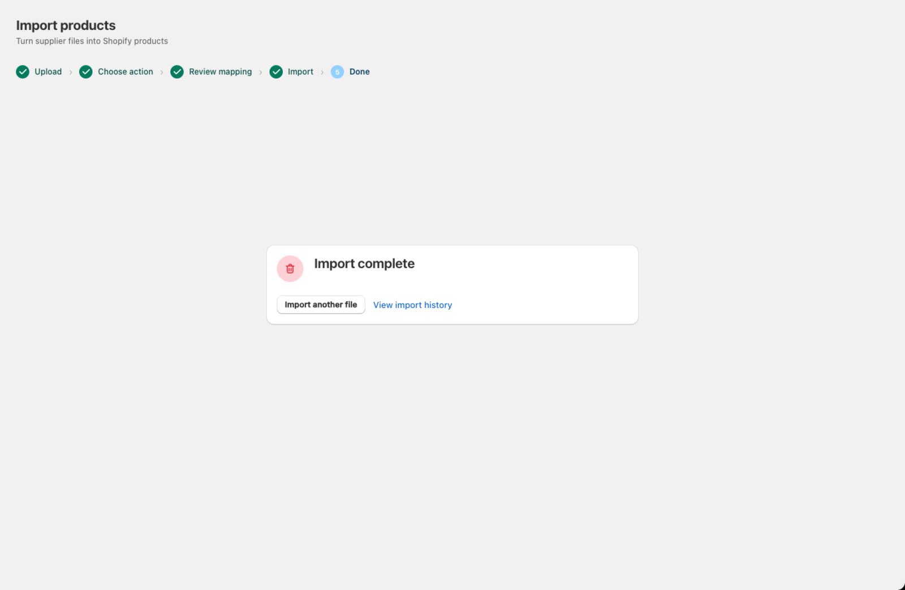905x590 pixels.
Task: Open View import history link
Action: (x=412, y=305)
